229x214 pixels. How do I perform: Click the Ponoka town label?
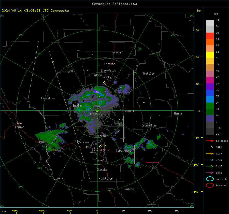pos(116,52)
